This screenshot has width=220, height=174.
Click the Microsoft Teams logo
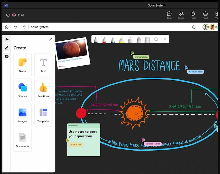[6, 5]
